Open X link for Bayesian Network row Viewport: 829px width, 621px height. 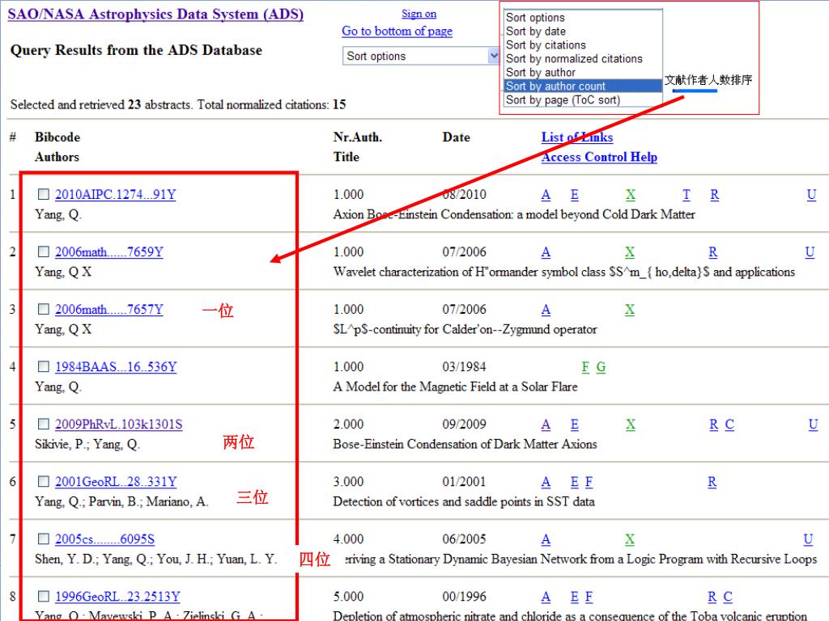pyautogui.click(x=629, y=539)
